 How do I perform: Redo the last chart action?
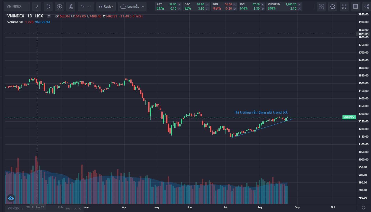coord(89,6)
